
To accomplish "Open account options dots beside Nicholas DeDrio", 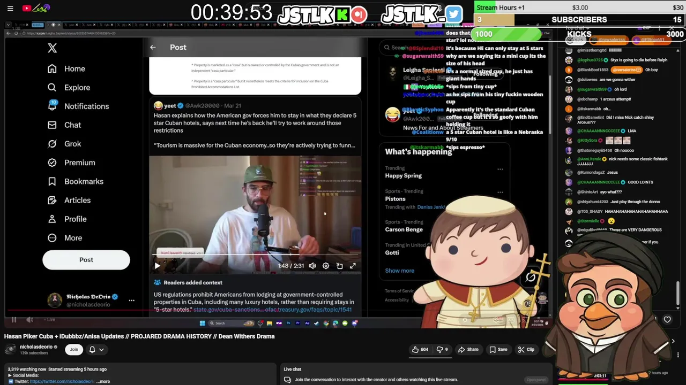I will (131, 301).
